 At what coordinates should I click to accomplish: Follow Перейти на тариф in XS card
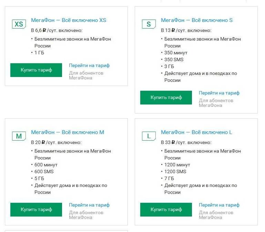click(89, 65)
